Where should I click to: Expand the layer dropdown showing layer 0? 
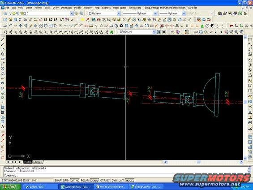tap(72, 13)
